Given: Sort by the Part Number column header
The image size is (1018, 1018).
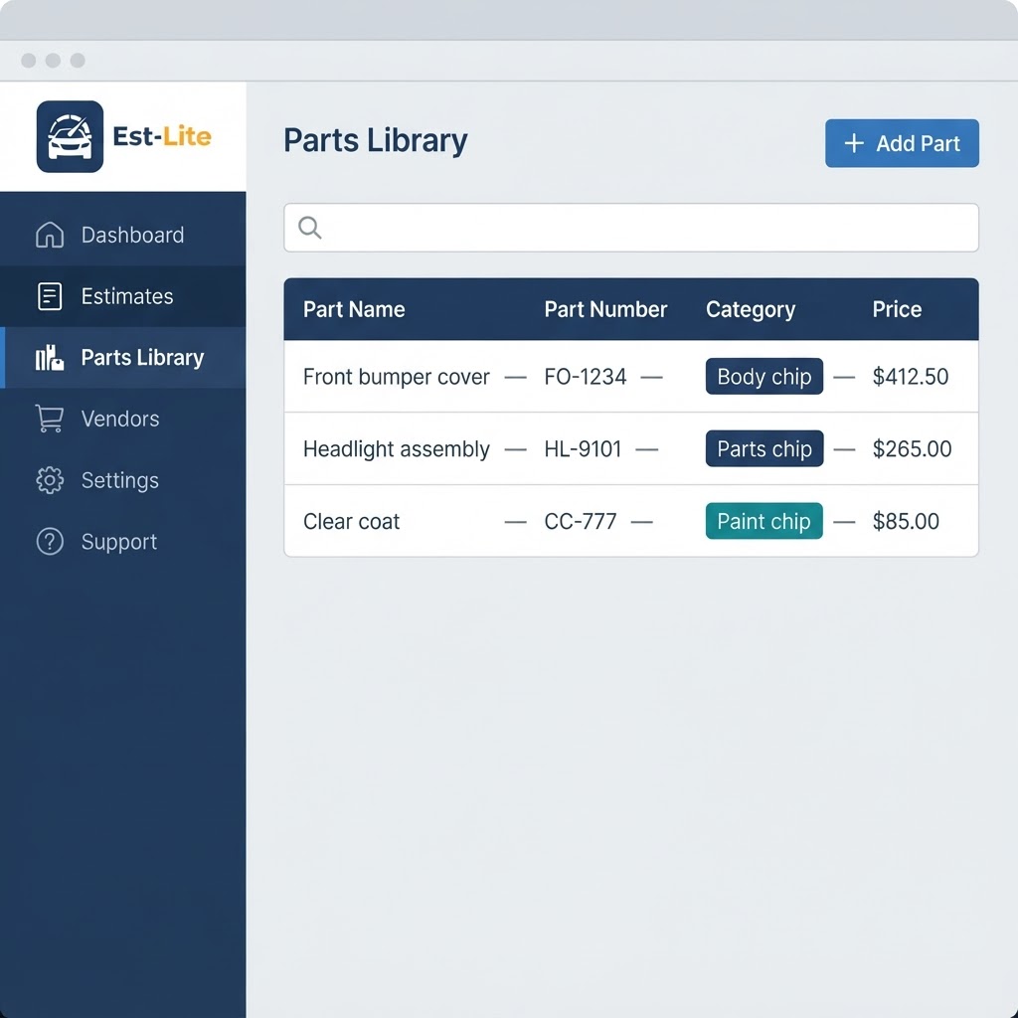Looking at the screenshot, I should (605, 310).
